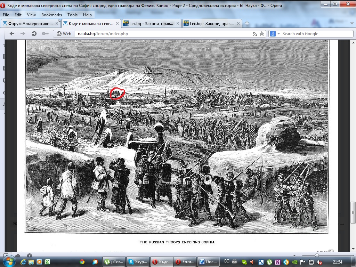This screenshot has width=356, height=267.
Task: Open the Action Center flag icon
Action: (x=303, y=262)
